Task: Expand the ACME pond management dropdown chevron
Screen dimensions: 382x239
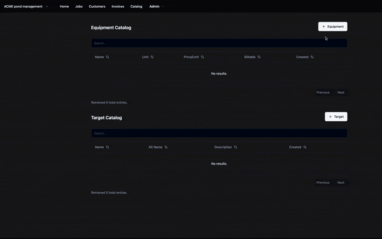Action: (47, 7)
